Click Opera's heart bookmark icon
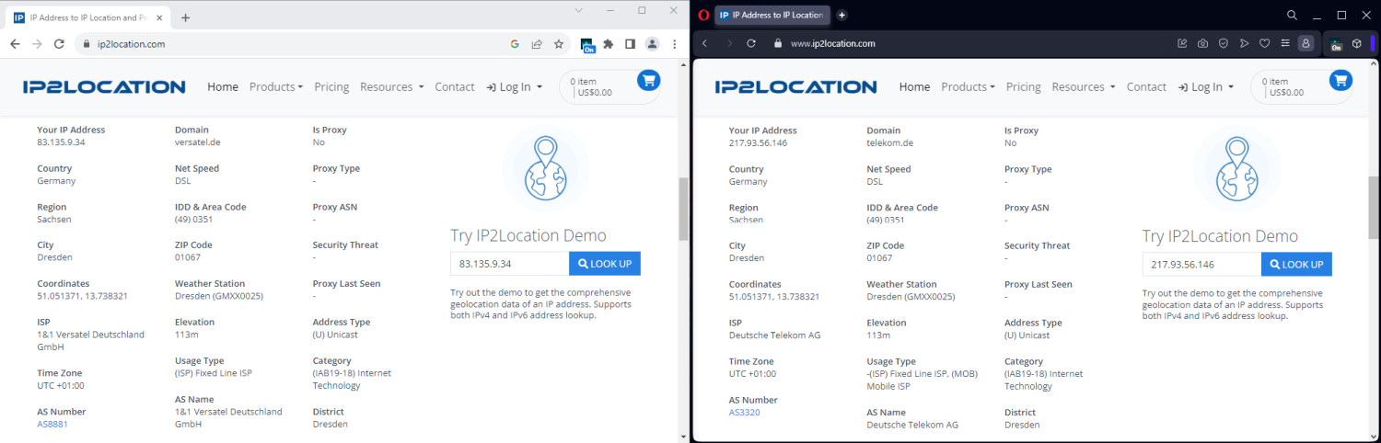Image resolution: width=1381 pixels, height=443 pixels. (1264, 43)
